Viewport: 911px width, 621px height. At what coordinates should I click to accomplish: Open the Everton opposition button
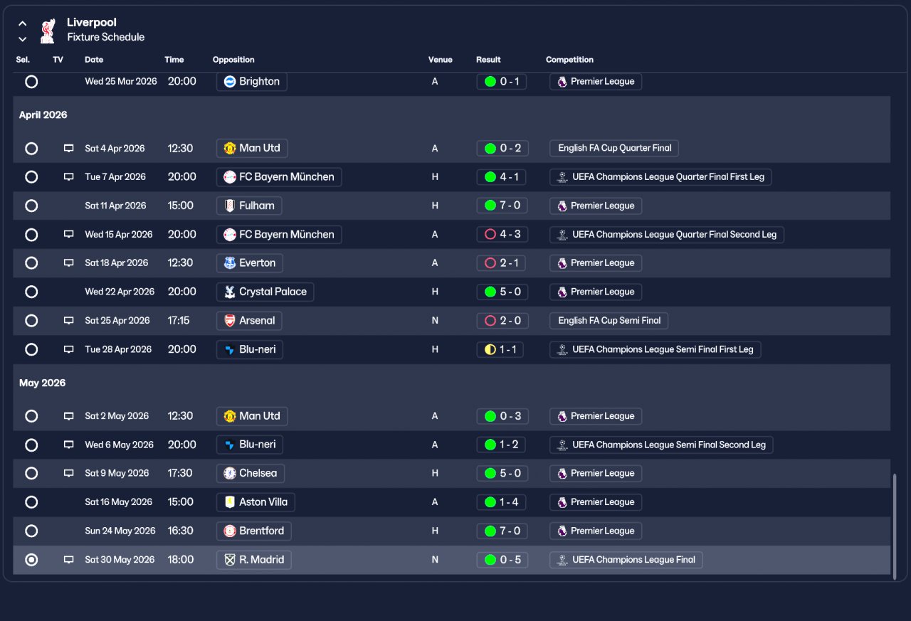point(250,263)
